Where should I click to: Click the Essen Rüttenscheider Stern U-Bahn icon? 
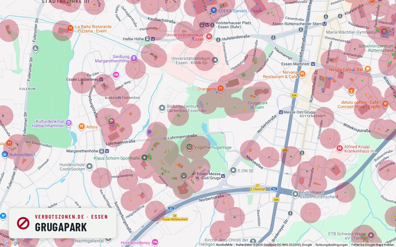[325, 24]
